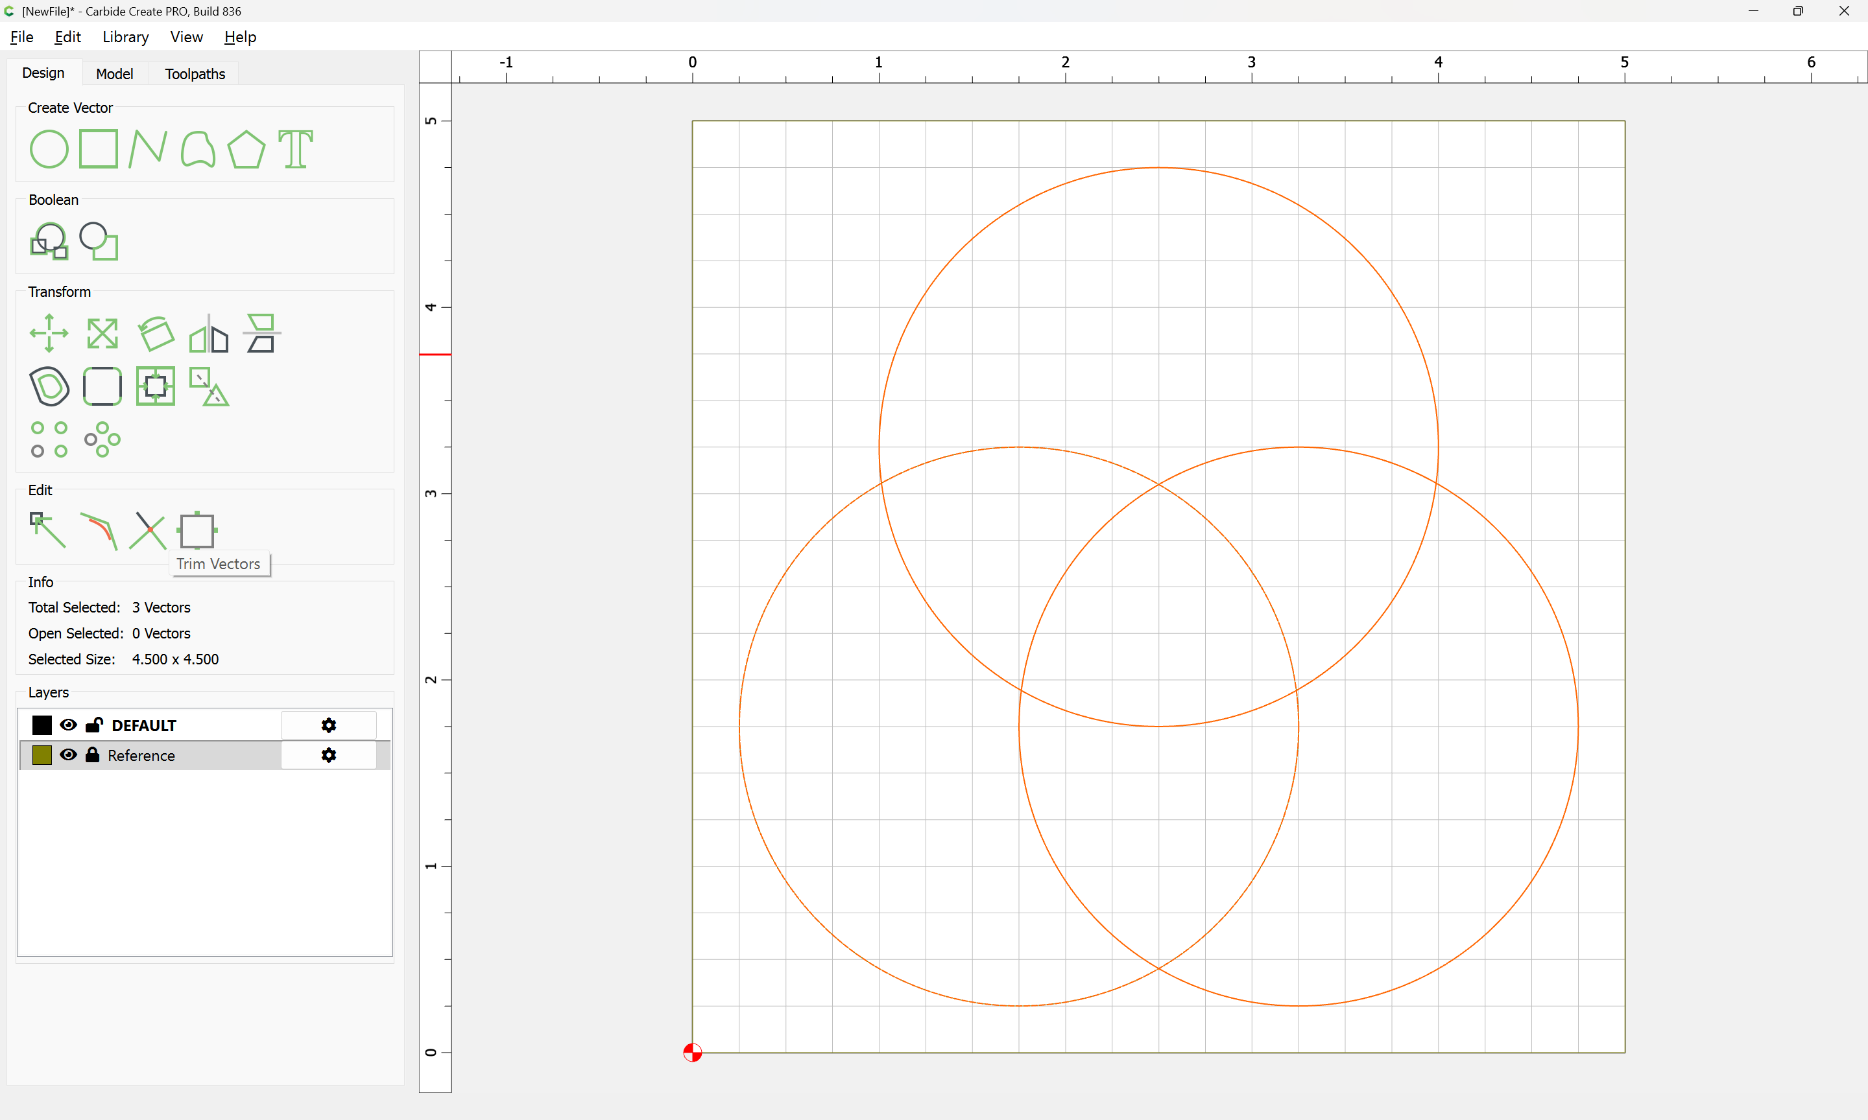Toggle visibility of the Reference layer
The height and width of the screenshot is (1120, 1868).
pyautogui.click(x=68, y=754)
